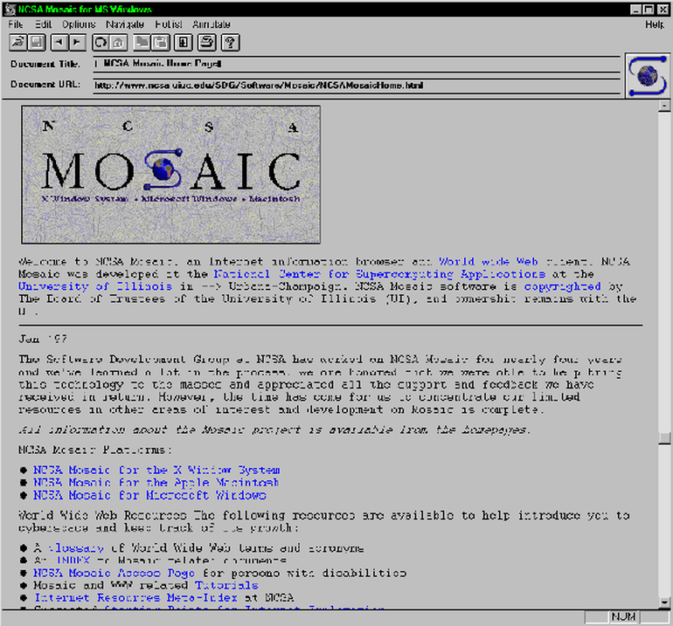The image size is (673, 626).
Task: Open NCSA Mosaic for the Apple Macintosh
Action: click(x=156, y=483)
